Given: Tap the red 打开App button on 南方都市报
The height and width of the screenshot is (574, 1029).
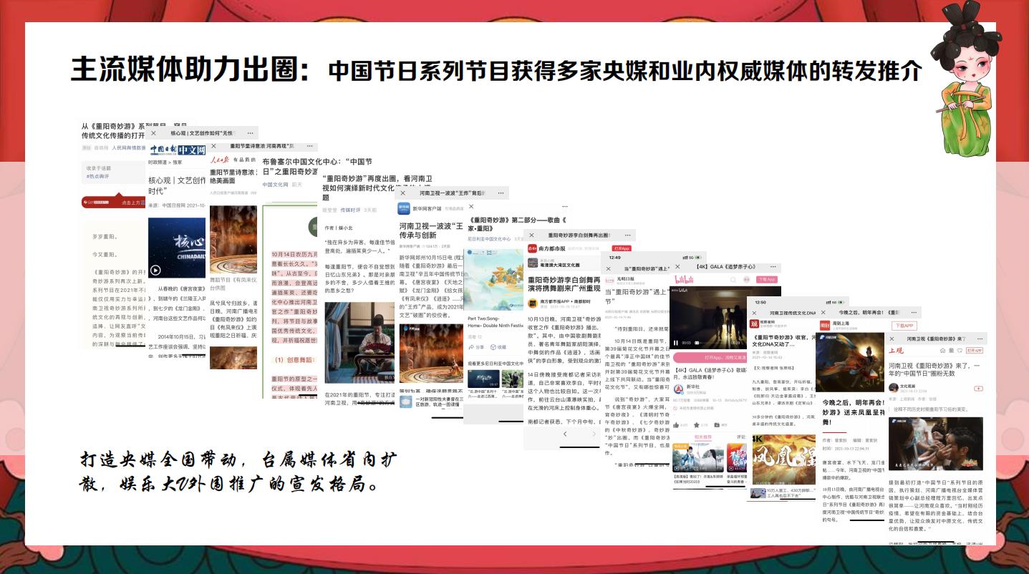Looking at the screenshot, I should tap(622, 248).
